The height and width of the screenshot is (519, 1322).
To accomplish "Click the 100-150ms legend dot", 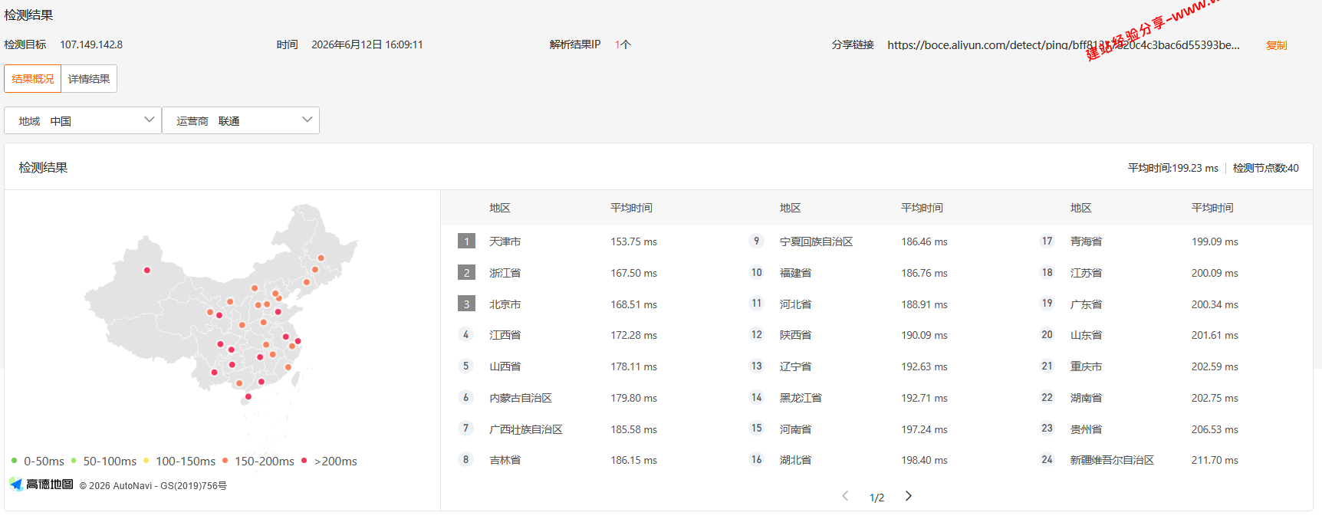I will [x=146, y=461].
